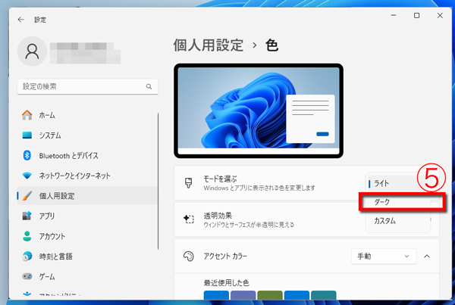
Task: Open 時刻と言語 settings
Action: [56, 256]
